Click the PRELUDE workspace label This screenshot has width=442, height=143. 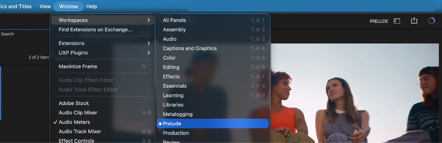click(x=379, y=21)
